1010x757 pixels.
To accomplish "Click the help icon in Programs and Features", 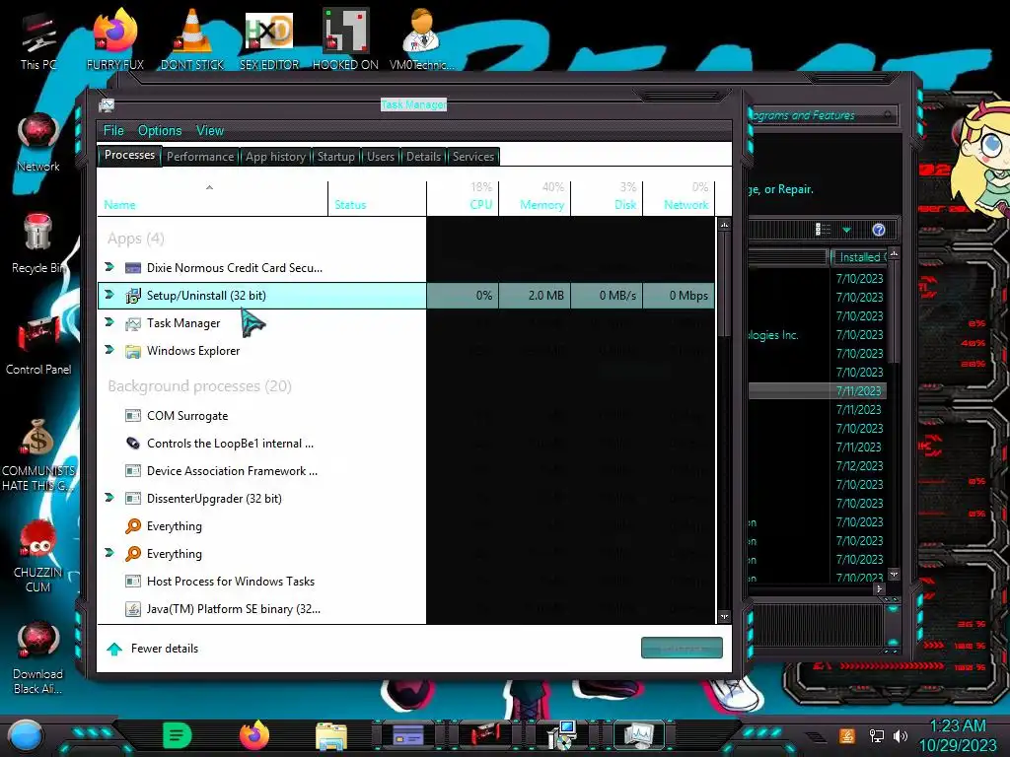I will click(x=879, y=230).
